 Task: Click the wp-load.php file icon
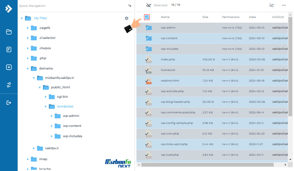[x=148, y=155]
